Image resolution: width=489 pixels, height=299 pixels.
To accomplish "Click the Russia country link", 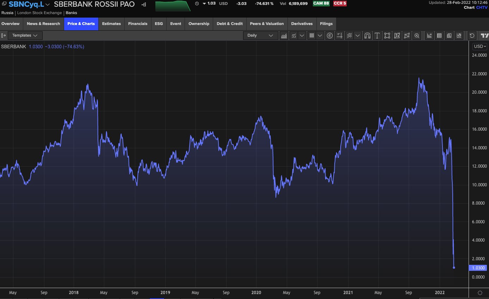I will point(7,13).
